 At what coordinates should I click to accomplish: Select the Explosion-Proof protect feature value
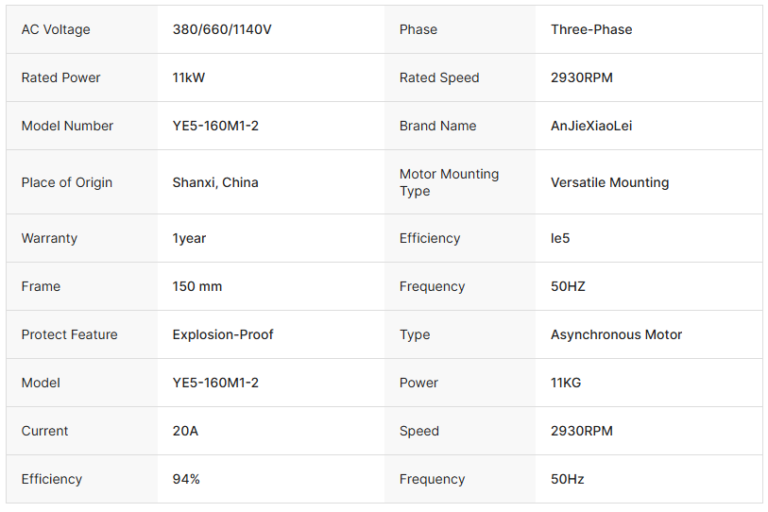click(x=223, y=334)
